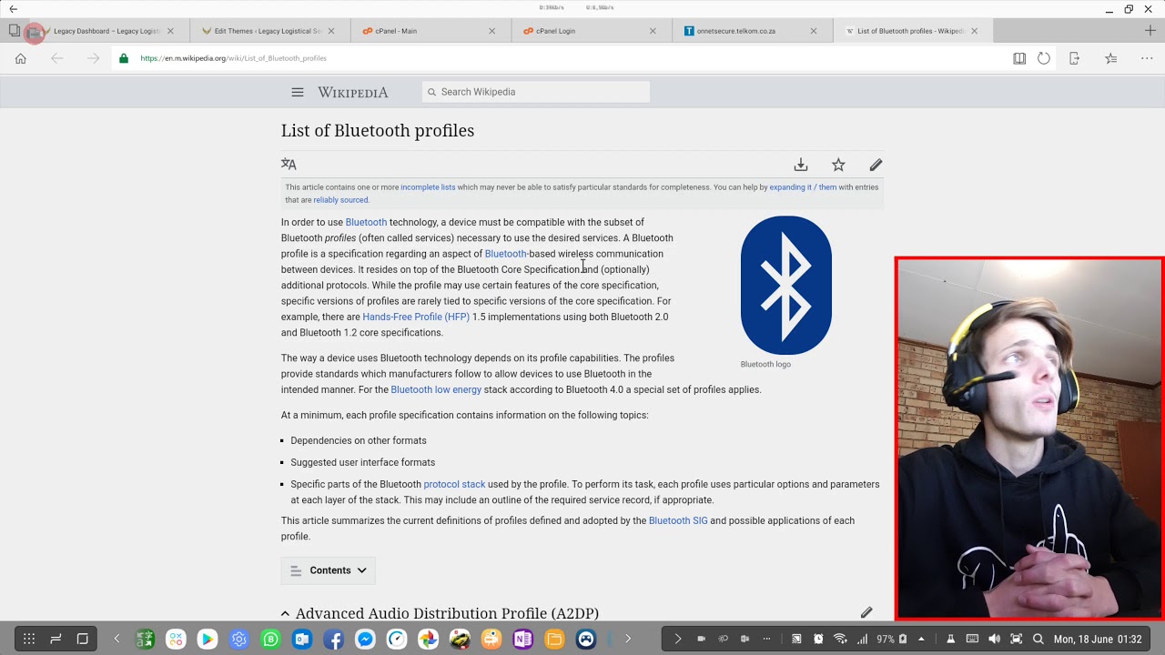Open Google Play Store from taskbar
This screenshot has height=655, width=1165.
point(208,640)
